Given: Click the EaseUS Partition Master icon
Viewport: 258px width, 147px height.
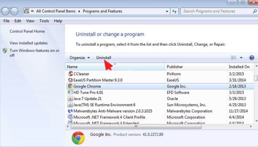Looking at the screenshot, I should 70,80.
